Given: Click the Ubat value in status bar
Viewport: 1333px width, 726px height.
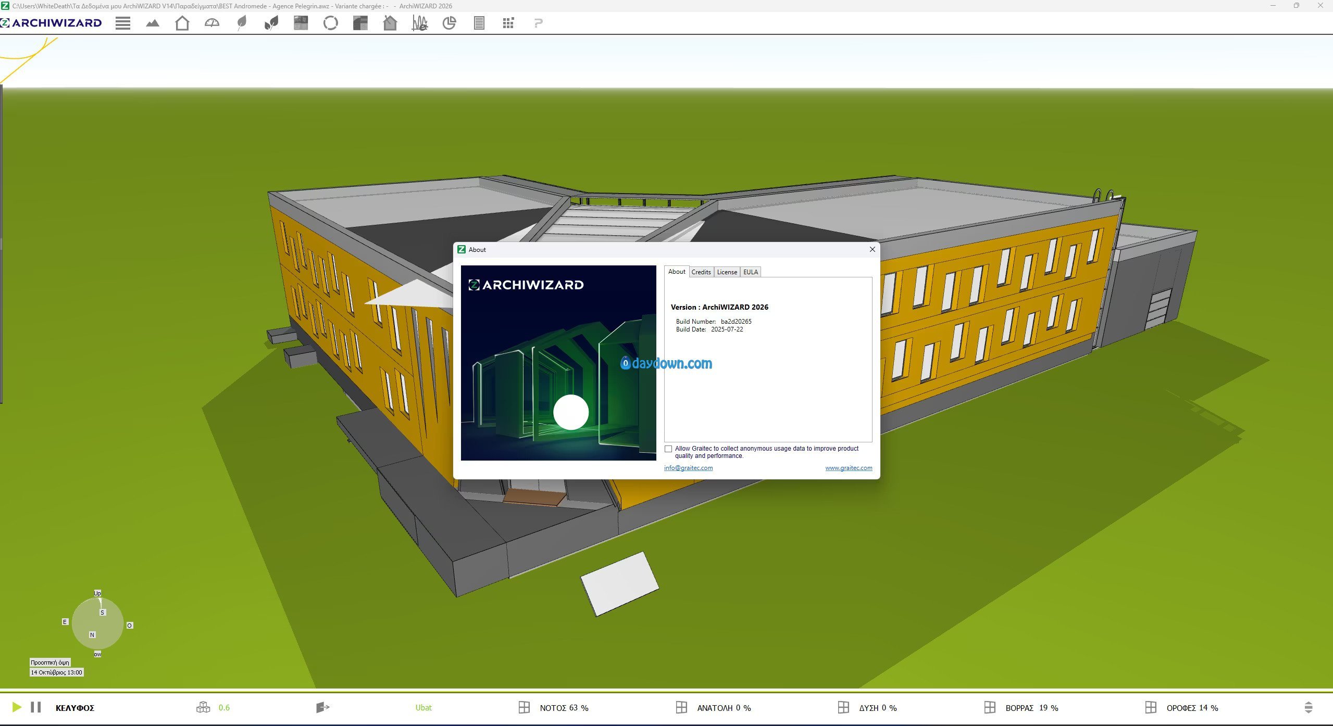Looking at the screenshot, I should click(423, 708).
